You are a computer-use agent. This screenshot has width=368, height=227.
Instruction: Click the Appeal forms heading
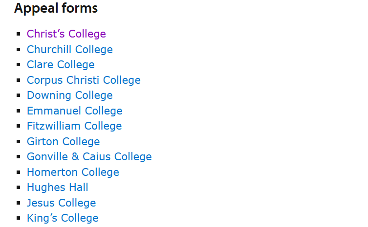pos(56,8)
